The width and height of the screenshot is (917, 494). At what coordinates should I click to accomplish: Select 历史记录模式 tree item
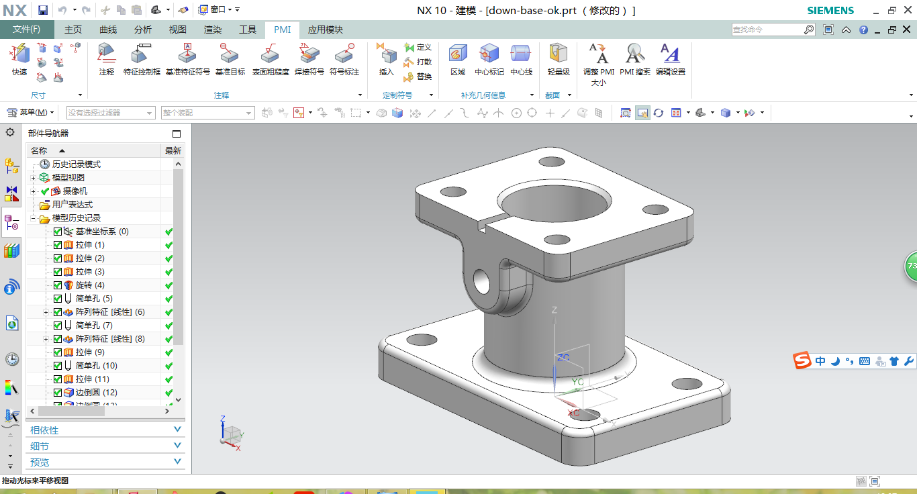(70, 164)
